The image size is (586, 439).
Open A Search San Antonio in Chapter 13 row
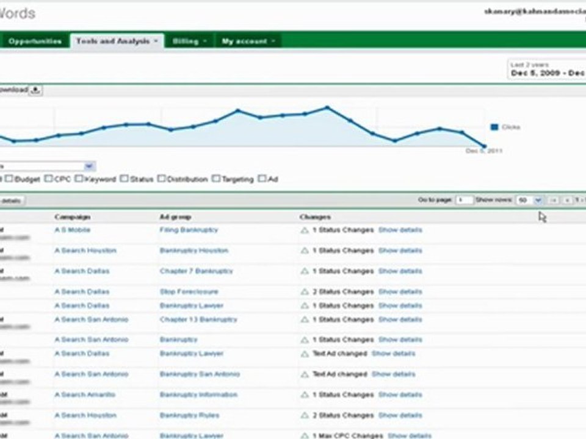[91, 319]
